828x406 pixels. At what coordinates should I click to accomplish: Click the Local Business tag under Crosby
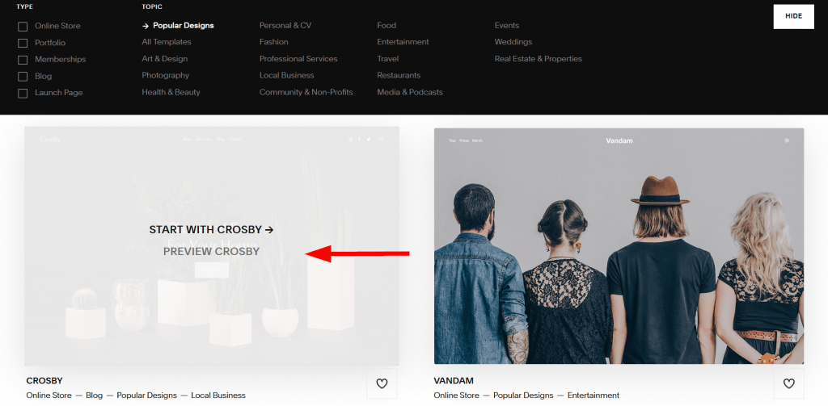point(218,395)
